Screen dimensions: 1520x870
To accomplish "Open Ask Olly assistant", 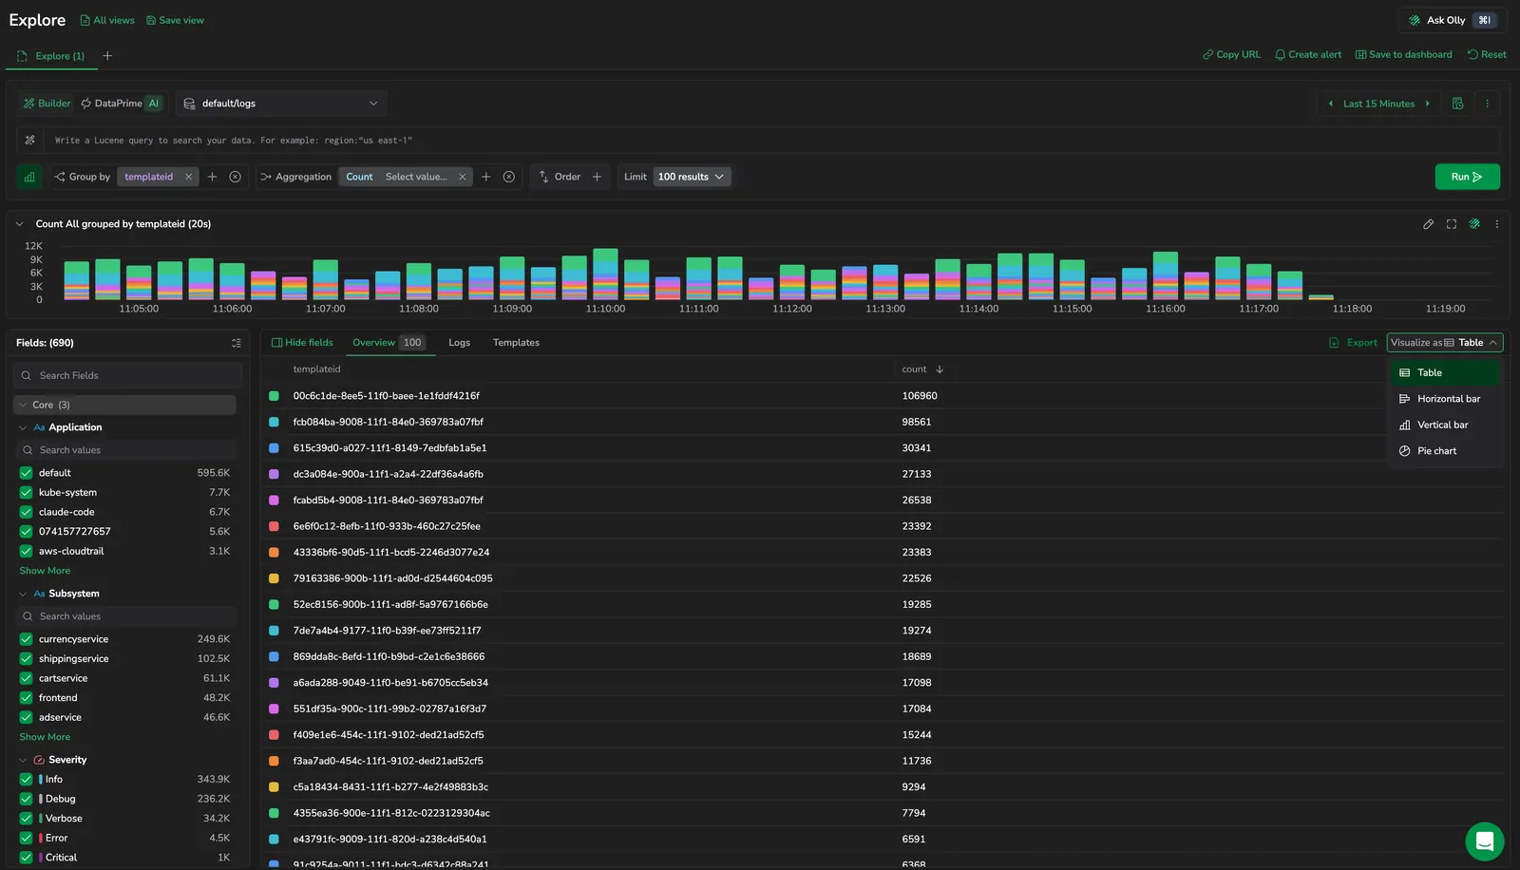I will (1452, 20).
